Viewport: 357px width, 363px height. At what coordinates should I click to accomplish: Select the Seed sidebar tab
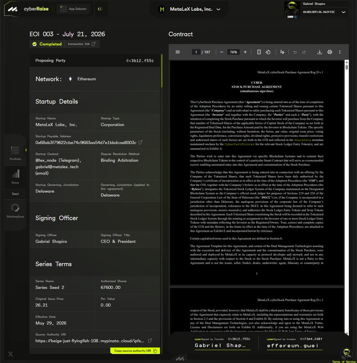click(15, 194)
